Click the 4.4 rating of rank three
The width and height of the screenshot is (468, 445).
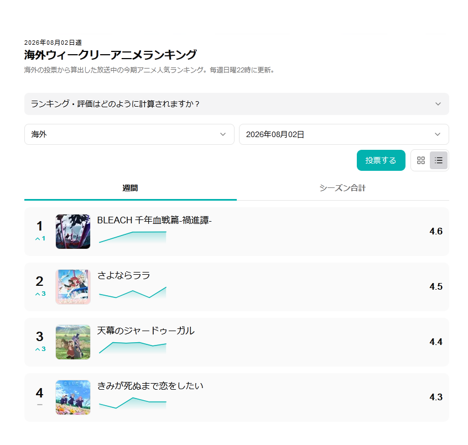pos(436,342)
